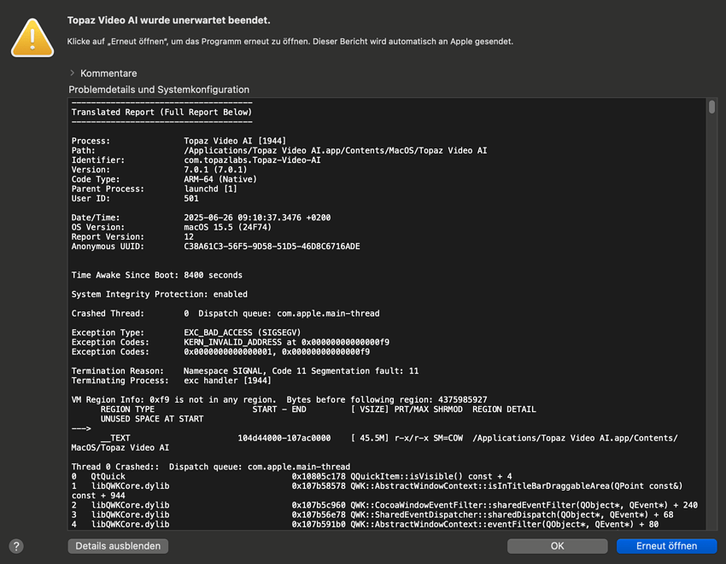Click the Process value 'Topaz Video AI [1944]'
Viewport: 726px width, 564px height.
pos(235,141)
